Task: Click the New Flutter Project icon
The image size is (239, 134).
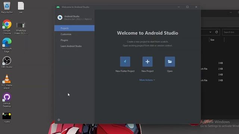Action: tap(125, 61)
